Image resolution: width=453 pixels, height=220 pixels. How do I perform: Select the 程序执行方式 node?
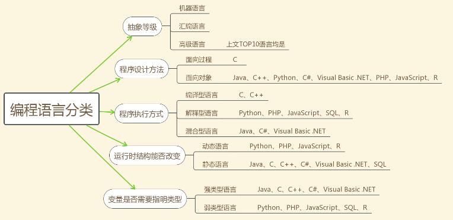pos(141,113)
